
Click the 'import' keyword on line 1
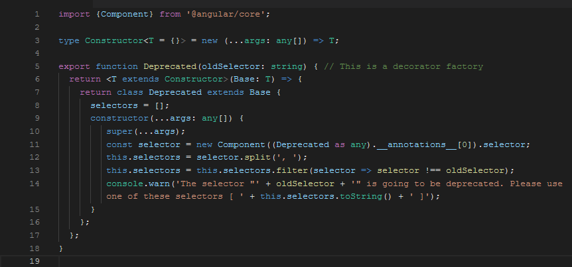tap(74, 15)
